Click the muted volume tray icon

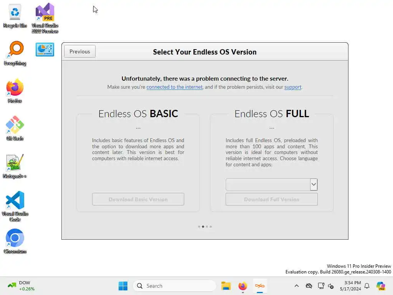pyautogui.click(x=331, y=286)
